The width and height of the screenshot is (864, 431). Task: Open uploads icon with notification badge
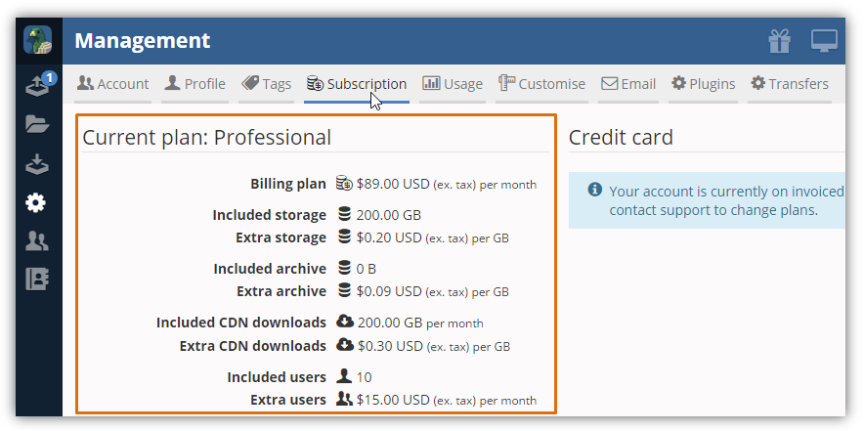[x=38, y=85]
